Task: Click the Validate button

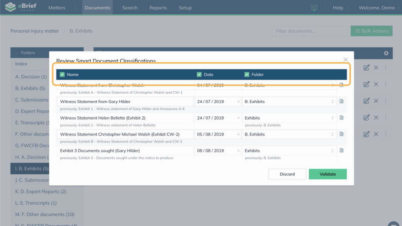Action: pyautogui.click(x=327, y=174)
